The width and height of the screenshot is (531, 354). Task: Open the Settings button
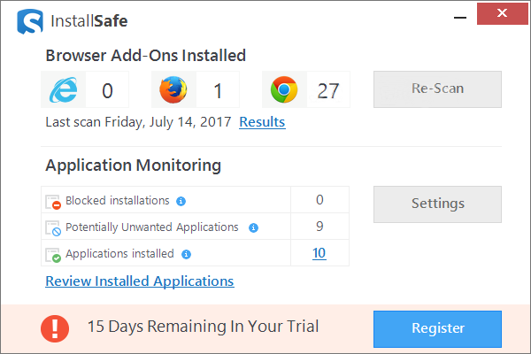[437, 204]
